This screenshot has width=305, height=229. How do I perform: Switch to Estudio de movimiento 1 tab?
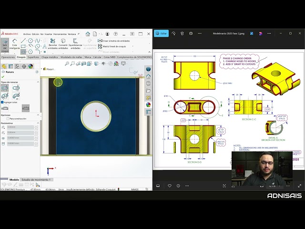coord(36,179)
